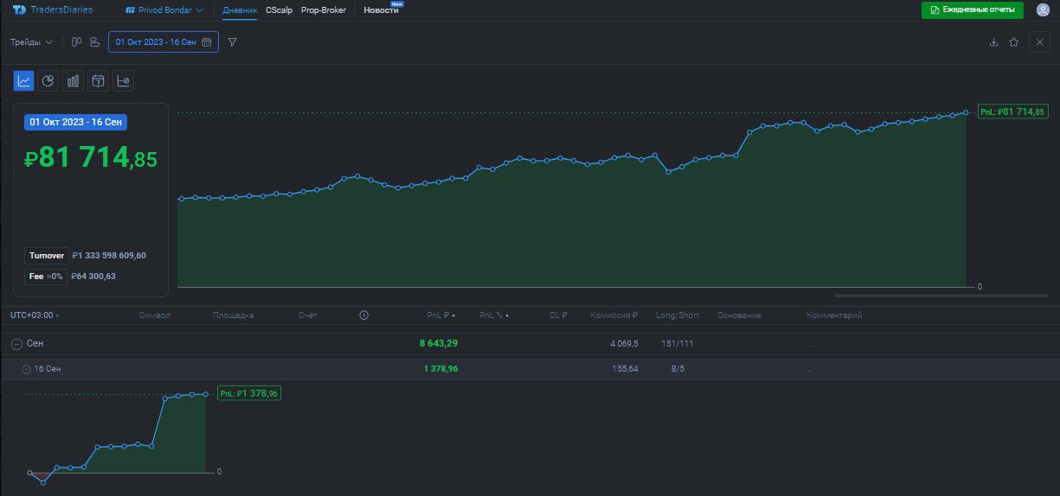Viewport: 1060px width, 496px height.
Task: Click the 16 Сен commission value 155,64
Action: [626, 369]
